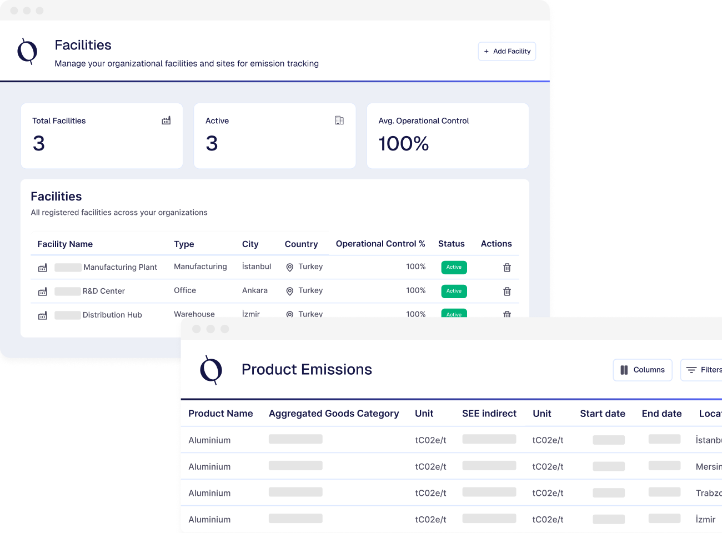The image size is (722, 533).
Task: Click the factory icon beside R&D Center
Action: (x=43, y=291)
